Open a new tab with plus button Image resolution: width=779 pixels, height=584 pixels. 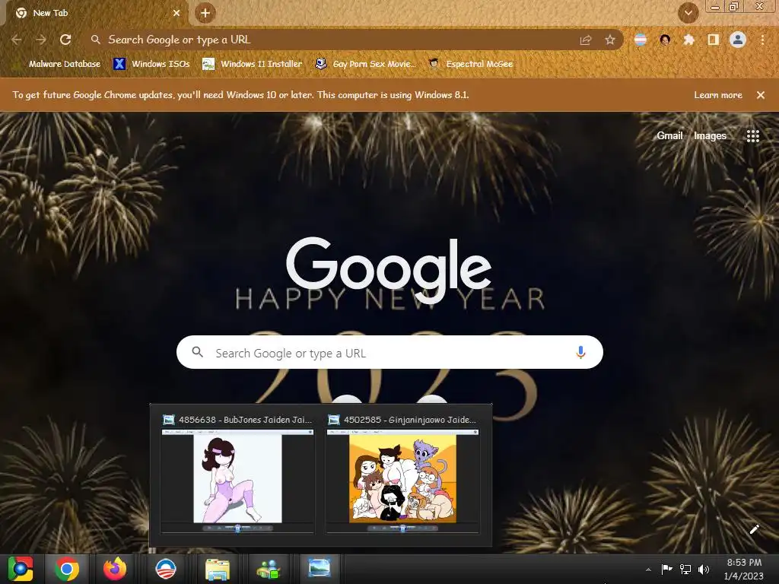click(205, 13)
